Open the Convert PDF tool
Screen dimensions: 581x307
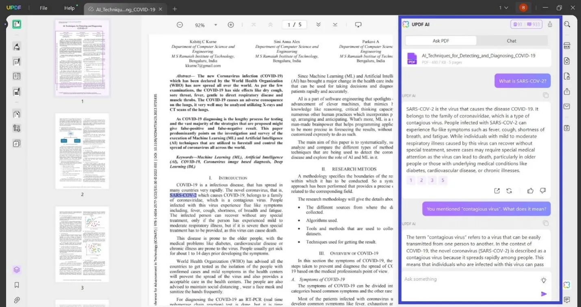567,61
